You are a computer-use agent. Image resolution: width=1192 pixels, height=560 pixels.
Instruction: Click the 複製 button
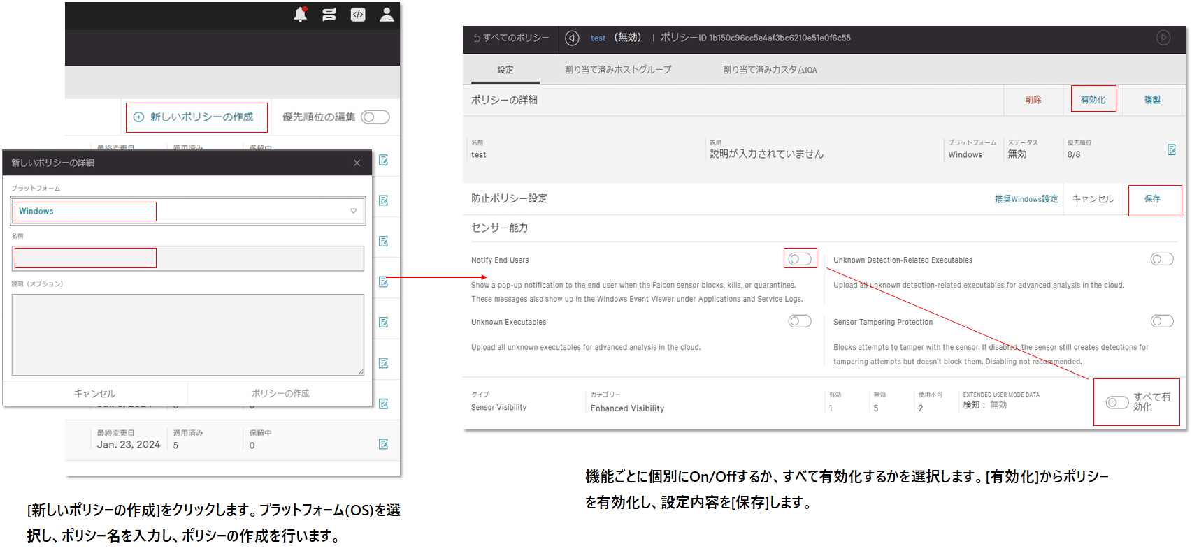point(1152,100)
